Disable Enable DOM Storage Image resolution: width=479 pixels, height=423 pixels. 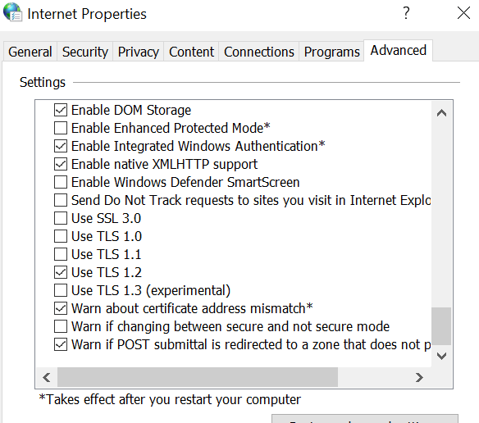point(61,110)
